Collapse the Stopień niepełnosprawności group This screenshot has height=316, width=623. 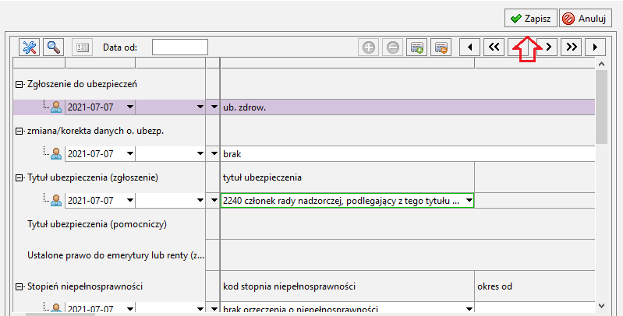pyautogui.click(x=19, y=287)
